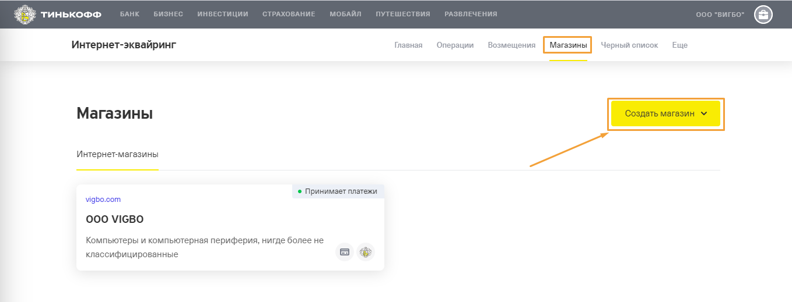
Task: Click the Интернет-эквайринг heading
Action: point(124,45)
